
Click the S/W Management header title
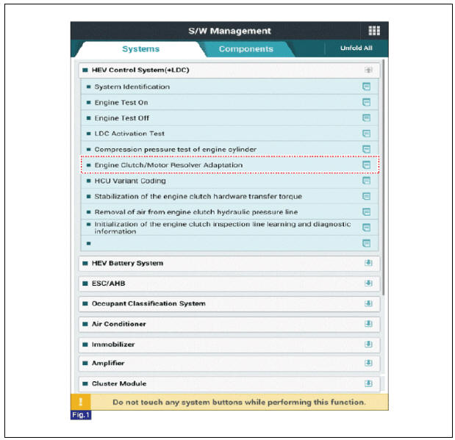[x=229, y=31]
